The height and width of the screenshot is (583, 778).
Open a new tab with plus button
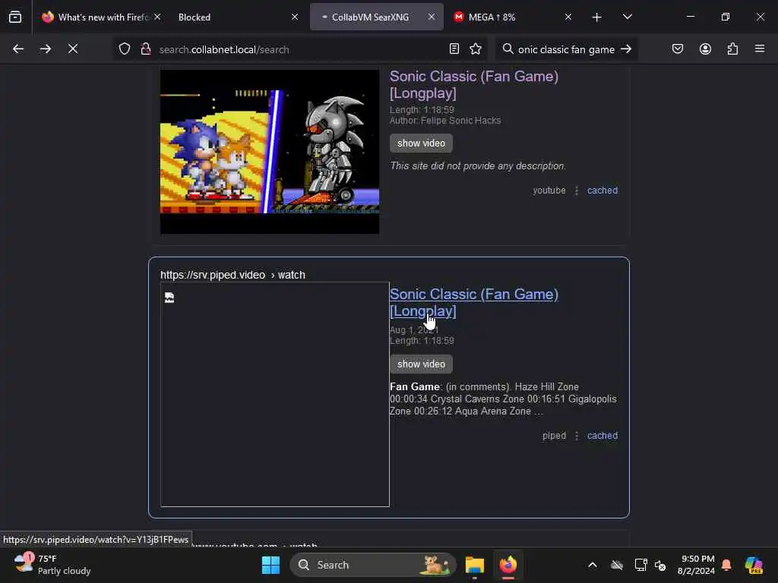click(597, 17)
